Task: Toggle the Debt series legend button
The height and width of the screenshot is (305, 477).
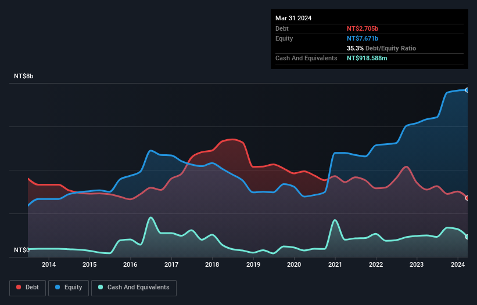Action: click(x=28, y=288)
